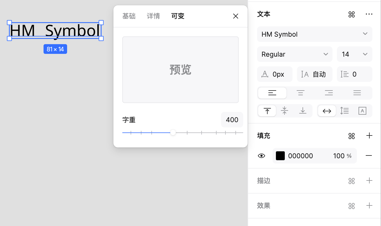Justify text alignment

tap(357, 93)
